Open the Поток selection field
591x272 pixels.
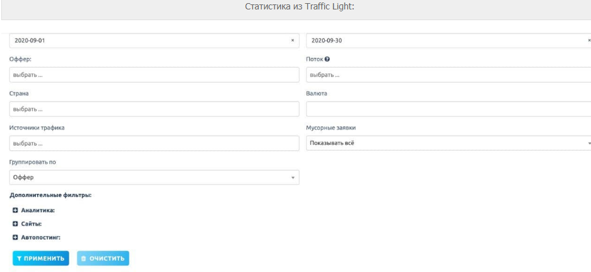[x=447, y=75]
